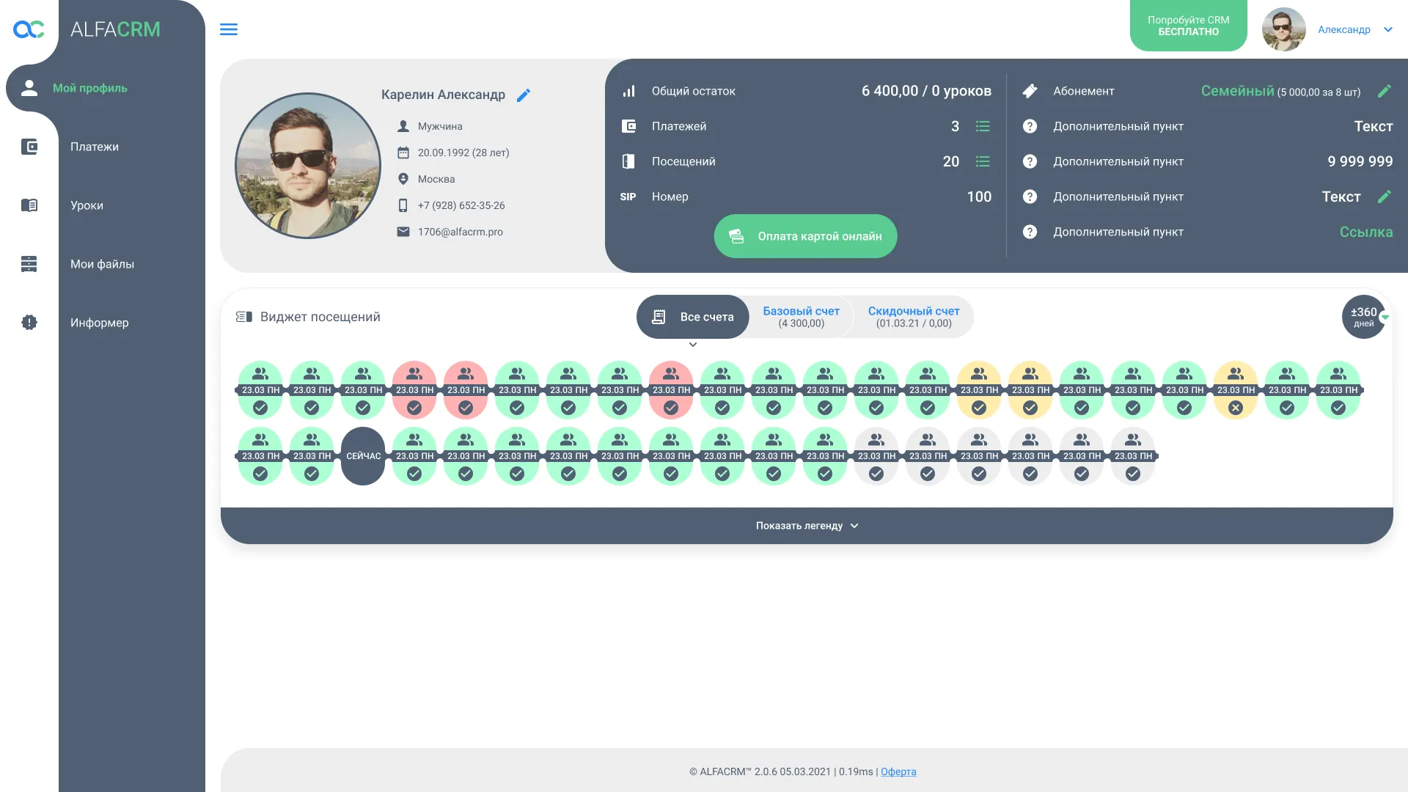Click the Мои файлы storage icon

click(x=29, y=264)
